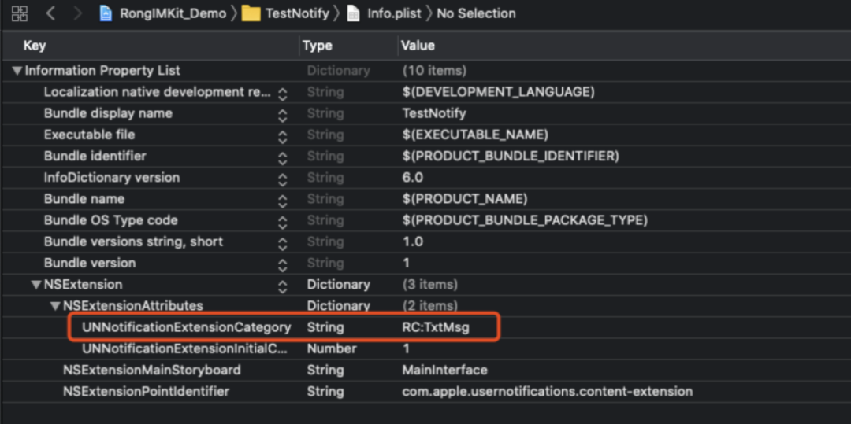Open key stepper for Bundle identifier

tap(282, 157)
